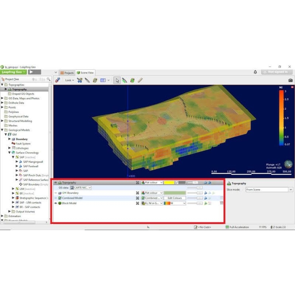
Task: Remove Block Model from the scene list
Action: click(138, 203)
